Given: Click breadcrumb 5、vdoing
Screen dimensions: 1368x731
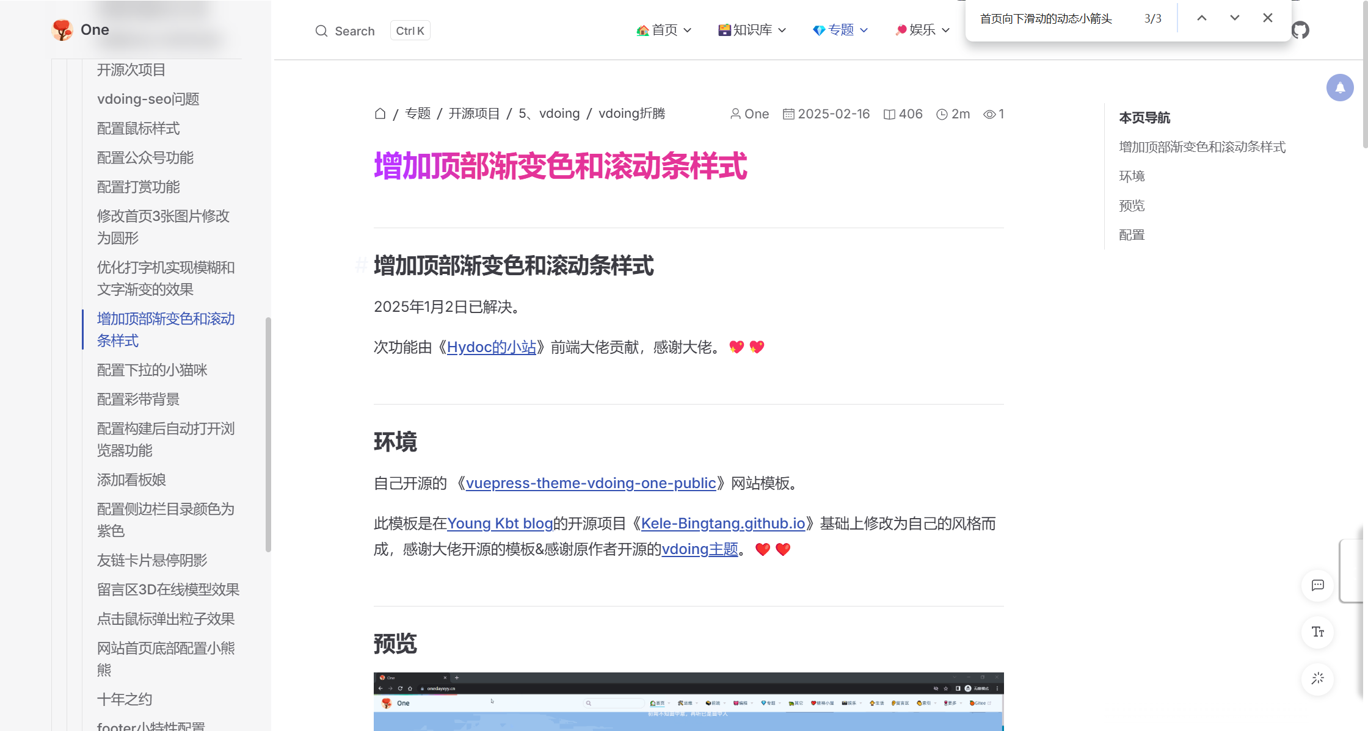Looking at the screenshot, I should click(x=549, y=113).
